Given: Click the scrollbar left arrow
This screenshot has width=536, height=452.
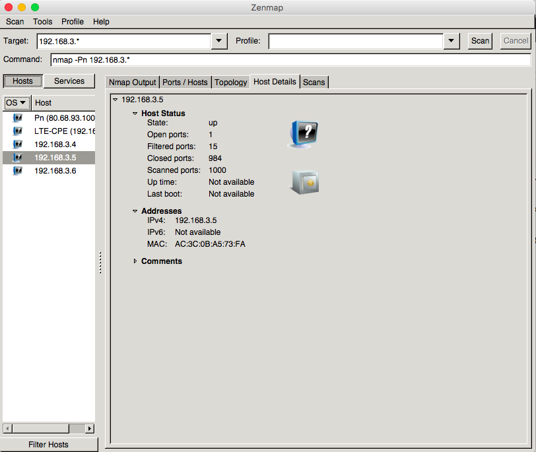Looking at the screenshot, I should tap(7, 428).
